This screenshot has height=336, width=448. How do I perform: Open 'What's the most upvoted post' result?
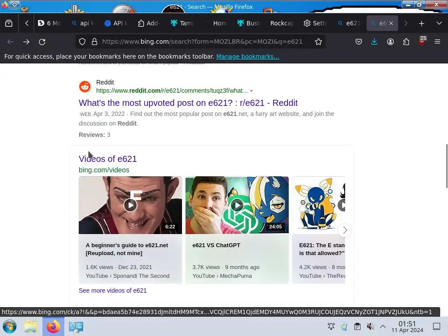click(188, 102)
